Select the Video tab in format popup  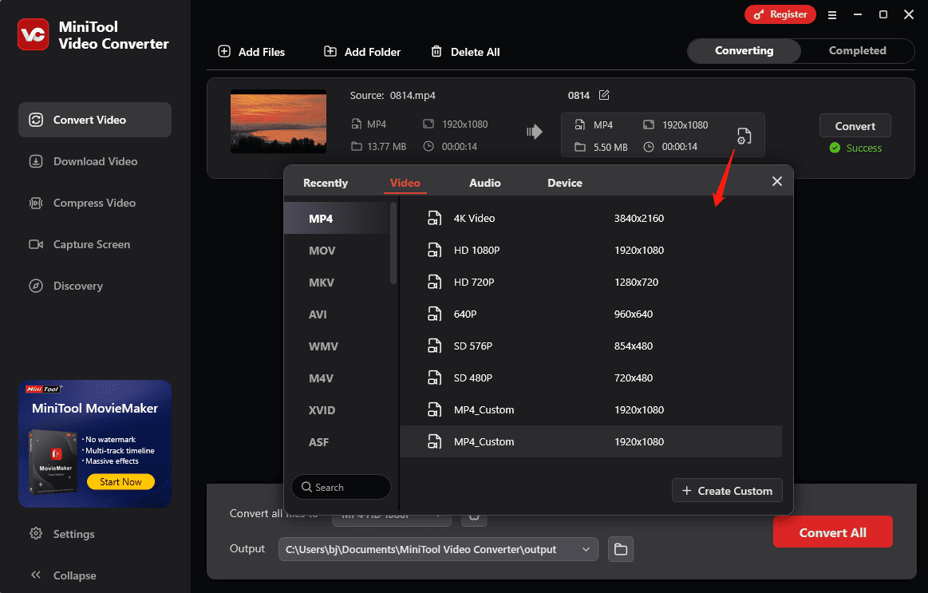tap(405, 183)
